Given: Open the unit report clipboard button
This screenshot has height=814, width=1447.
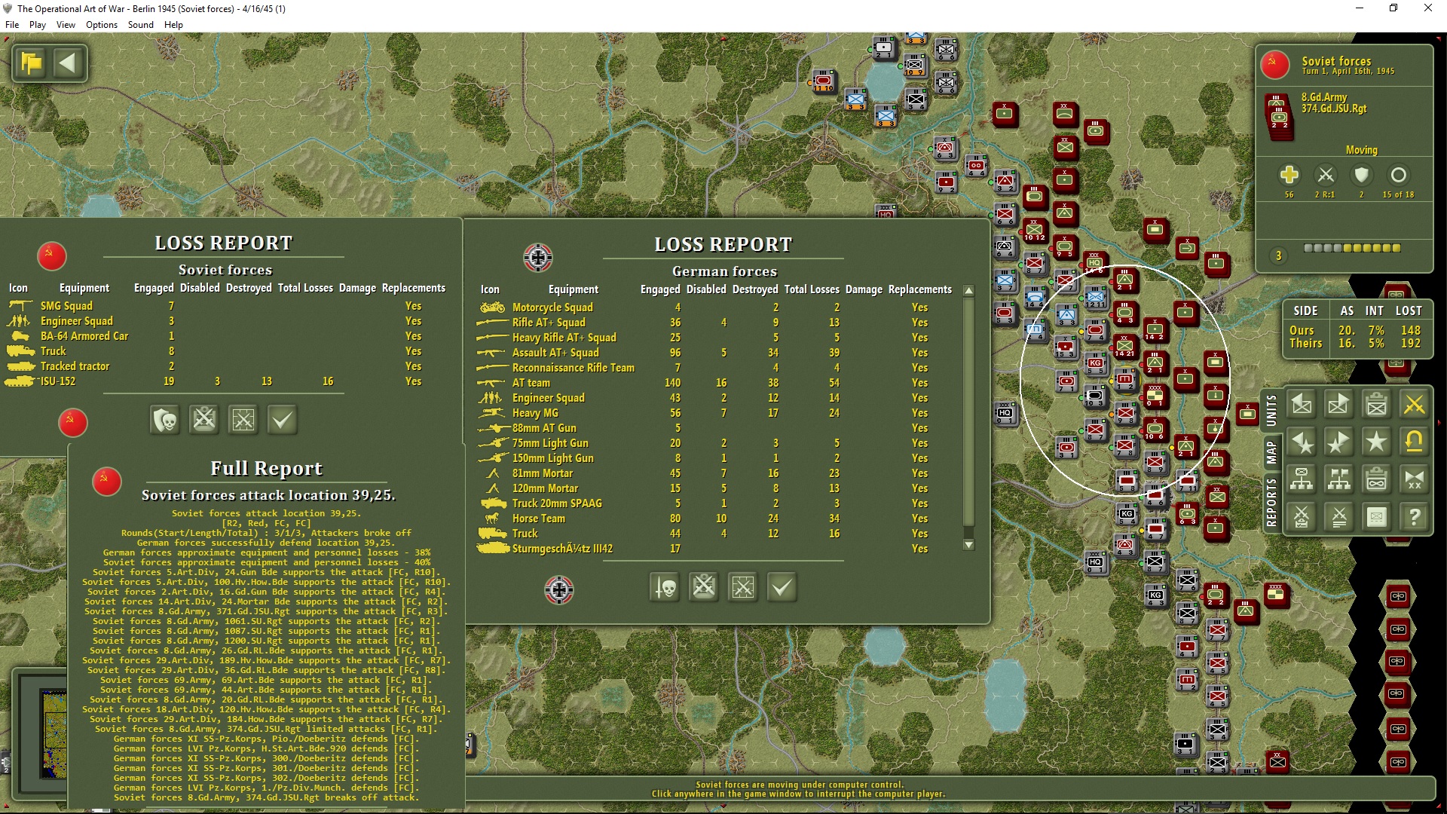Looking at the screenshot, I should pyautogui.click(x=1377, y=405).
